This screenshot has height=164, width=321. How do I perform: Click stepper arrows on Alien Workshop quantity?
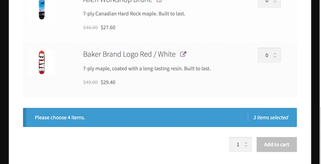pos(275,2)
